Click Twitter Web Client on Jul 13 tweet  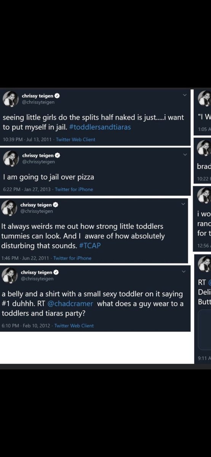pyautogui.click(x=75, y=139)
